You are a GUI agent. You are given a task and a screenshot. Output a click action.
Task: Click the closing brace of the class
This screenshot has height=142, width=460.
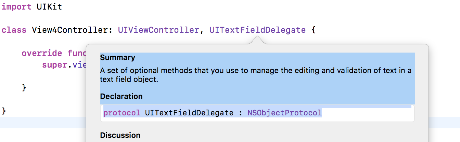pyautogui.click(x=4, y=111)
